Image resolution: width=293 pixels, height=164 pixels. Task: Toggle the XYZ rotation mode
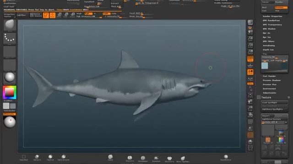point(250,84)
